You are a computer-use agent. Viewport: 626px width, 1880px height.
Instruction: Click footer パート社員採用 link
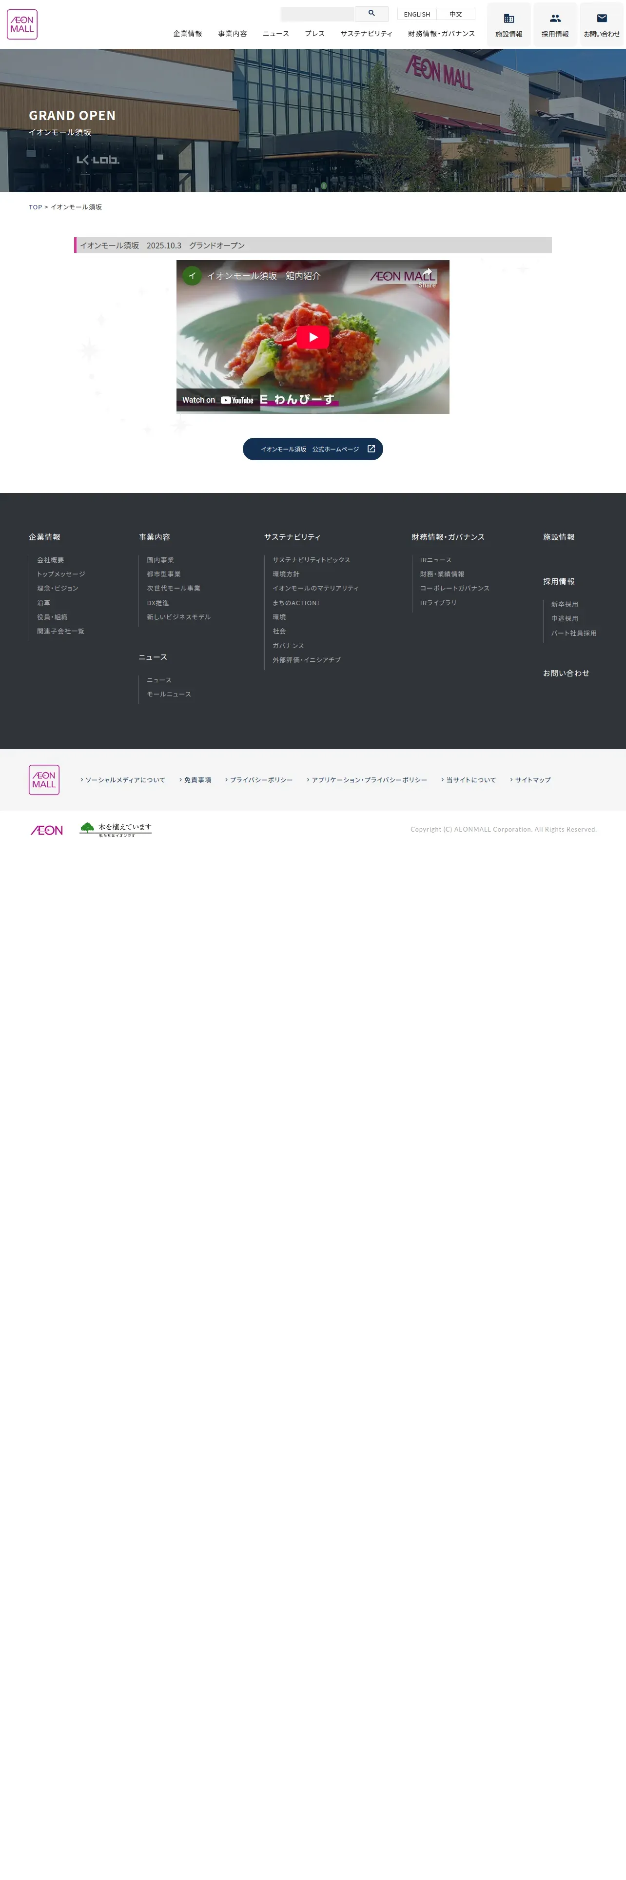pos(574,633)
